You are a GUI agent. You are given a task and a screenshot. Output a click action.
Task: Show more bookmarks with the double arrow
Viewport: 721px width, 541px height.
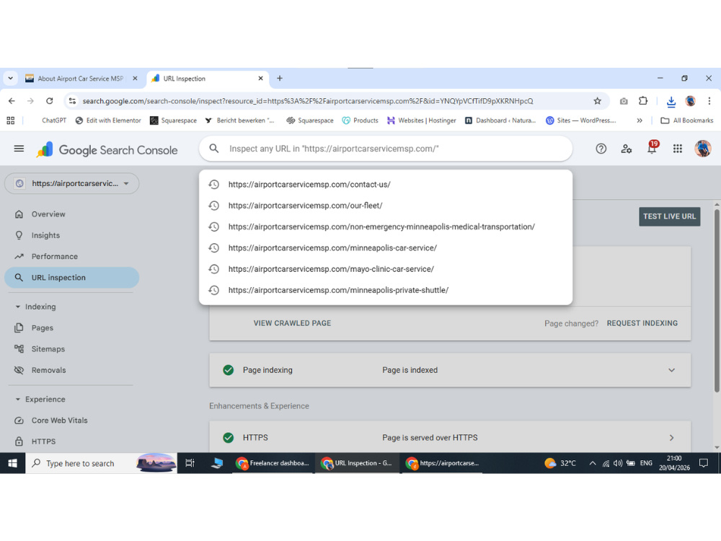pos(640,120)
